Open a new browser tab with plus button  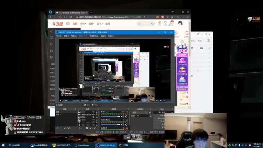point(91,12)
